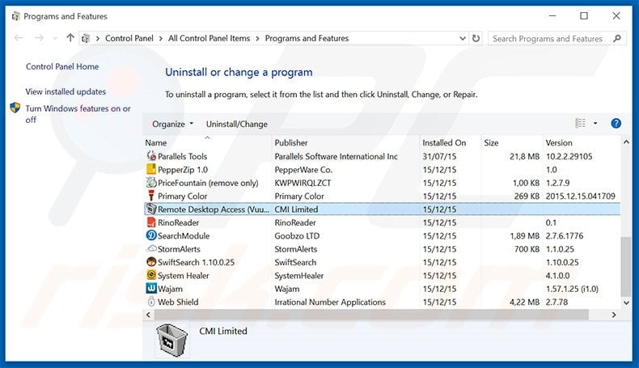Click the SearchModule blue icon
This screenshot has height=368, width=639.
coord(151,235)
